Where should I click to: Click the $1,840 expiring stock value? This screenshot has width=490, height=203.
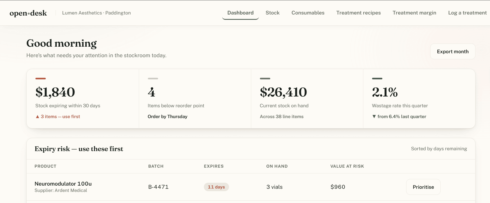55,92
